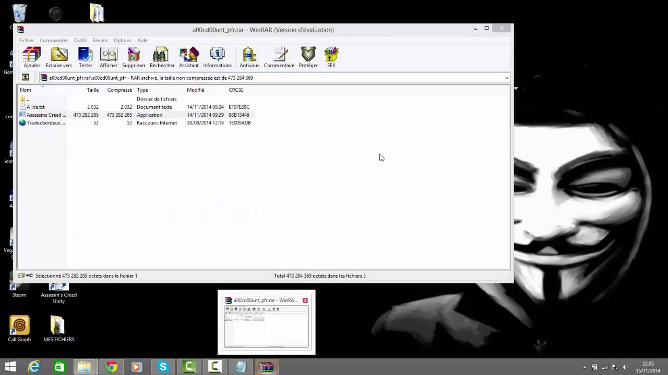Image resolution: width=668 pixels, height=375 pixels.
Task: Click the Commentaire toolbar icon
Action: coord(279,57)
